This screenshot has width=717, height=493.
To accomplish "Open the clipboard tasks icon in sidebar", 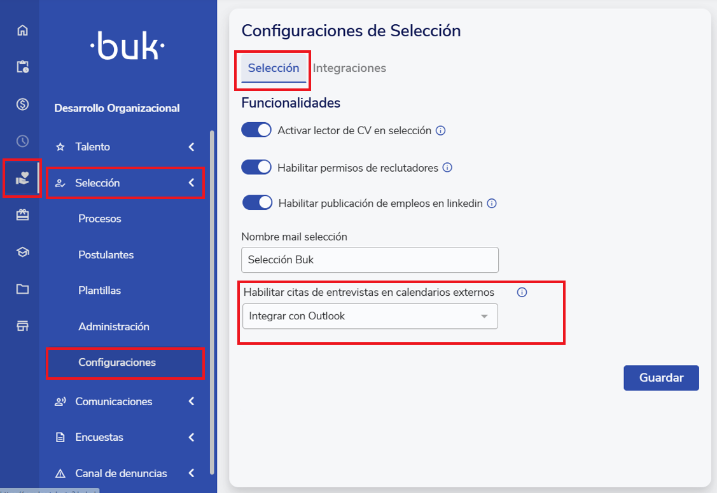I will coord(22,67).
